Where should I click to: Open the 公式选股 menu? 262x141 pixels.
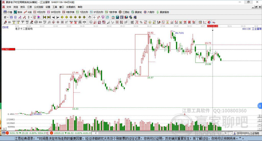coord(39,7)
